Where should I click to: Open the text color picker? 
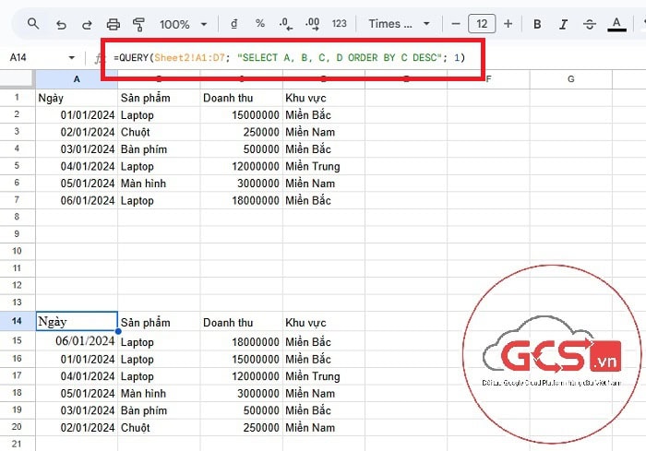616,24
